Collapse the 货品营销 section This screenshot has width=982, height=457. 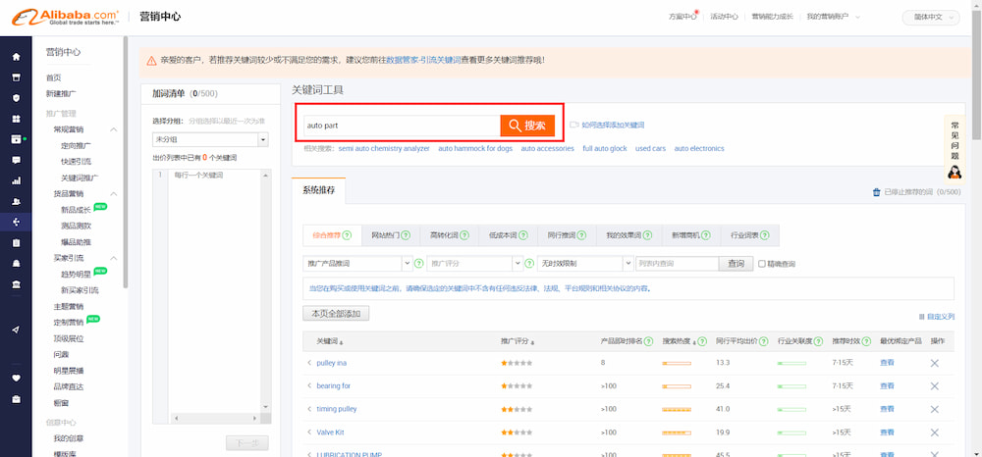pos(114,194)
